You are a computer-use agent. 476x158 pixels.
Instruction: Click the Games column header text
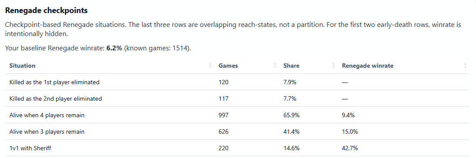coord(228,66)
